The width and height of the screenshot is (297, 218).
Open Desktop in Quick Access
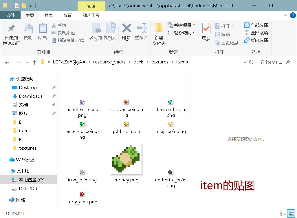click(28, 87)
